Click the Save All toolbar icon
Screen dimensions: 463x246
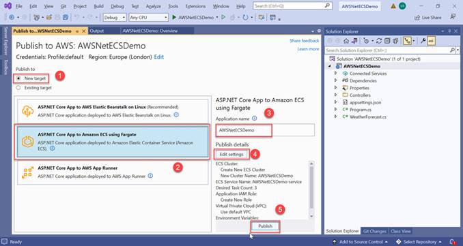tap(66, 18)
